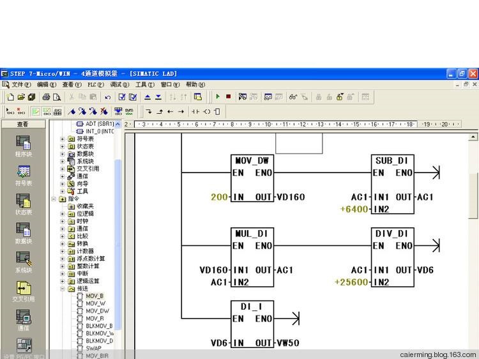Open Symbol Table in the view bar
This screenshot has width=479, height=359.
point(23,176)
